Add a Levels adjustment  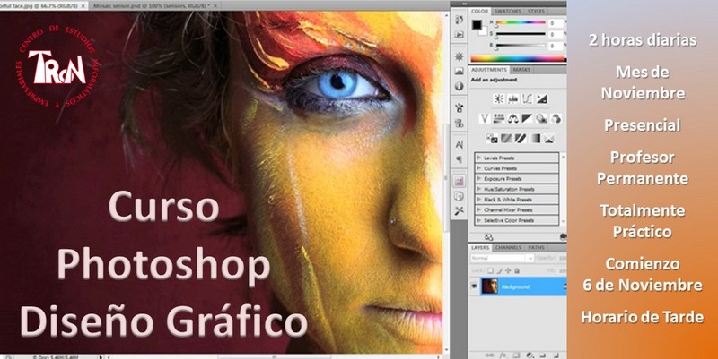[x=512, y=98]
